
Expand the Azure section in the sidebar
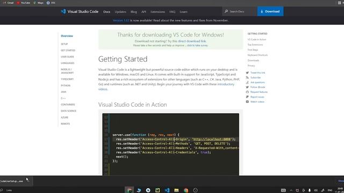(64, 117)
